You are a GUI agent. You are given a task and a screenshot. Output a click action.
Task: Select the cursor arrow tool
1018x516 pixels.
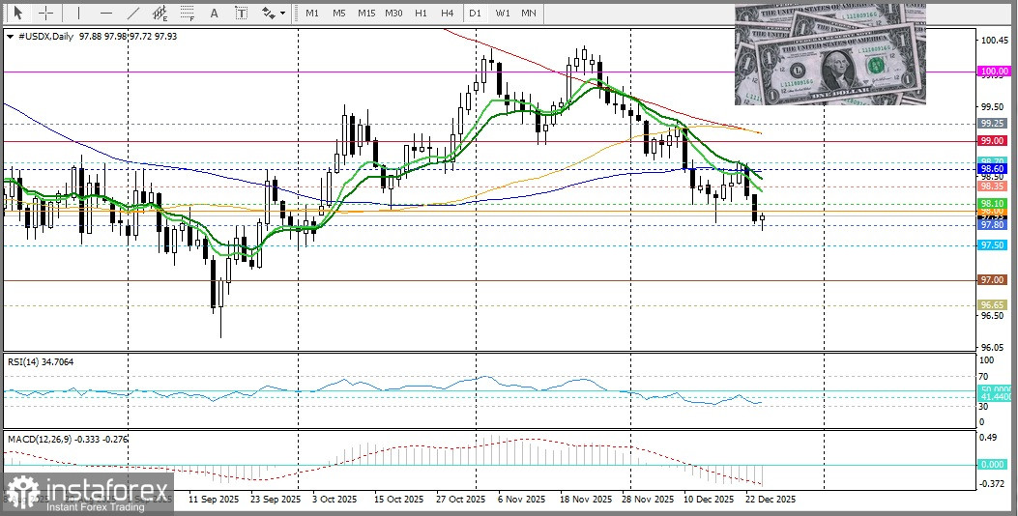point(17,14)
